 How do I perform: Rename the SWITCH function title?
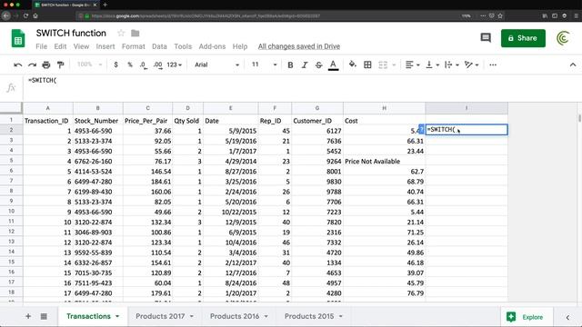point(71,33)
